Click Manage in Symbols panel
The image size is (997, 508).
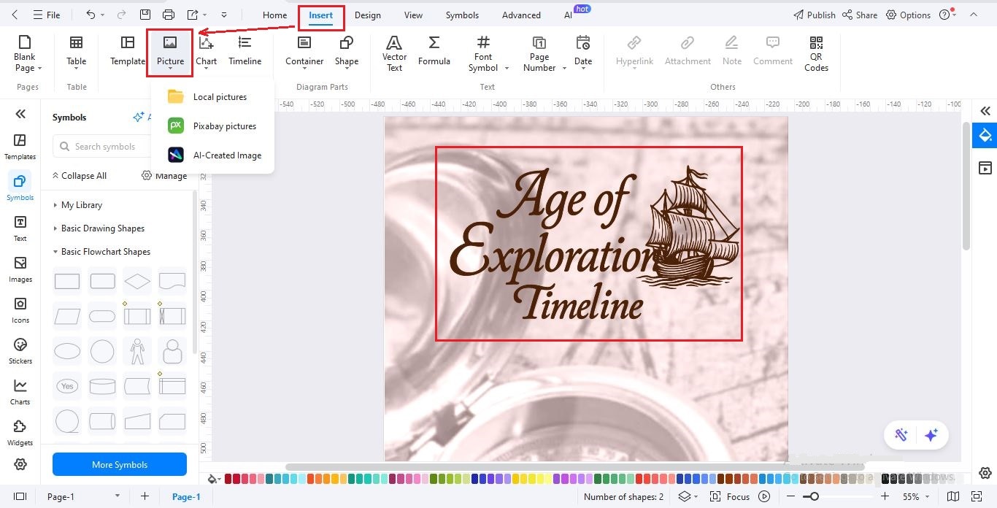(x=164, y=176)
